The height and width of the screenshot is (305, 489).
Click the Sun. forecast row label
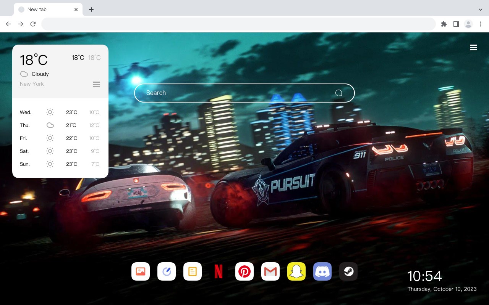(25, 164)
